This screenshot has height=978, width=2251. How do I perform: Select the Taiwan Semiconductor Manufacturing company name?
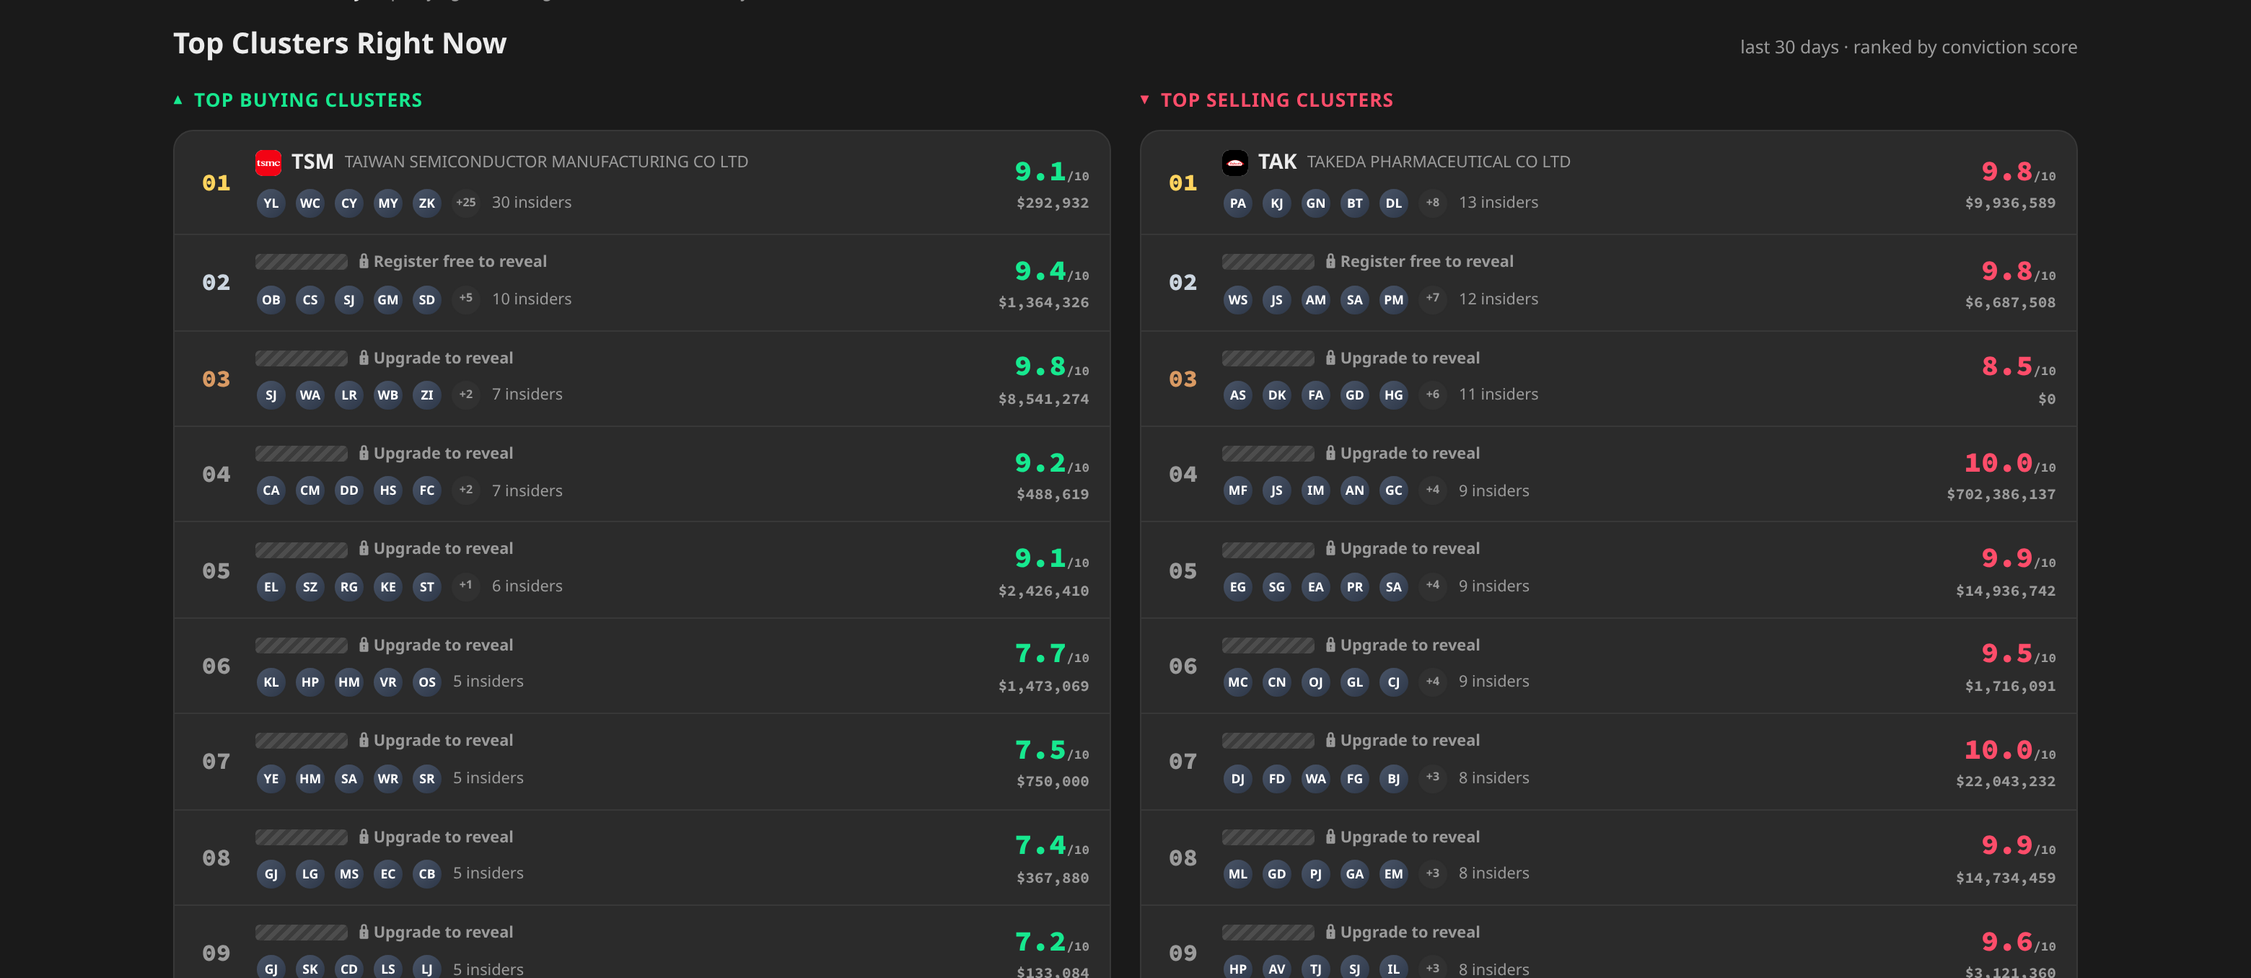pos(546,162)
